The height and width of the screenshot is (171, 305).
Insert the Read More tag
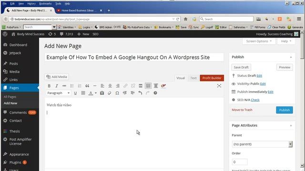click(x=141, y=85)
